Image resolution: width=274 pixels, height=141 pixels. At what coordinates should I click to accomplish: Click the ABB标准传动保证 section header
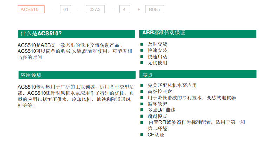198,34
